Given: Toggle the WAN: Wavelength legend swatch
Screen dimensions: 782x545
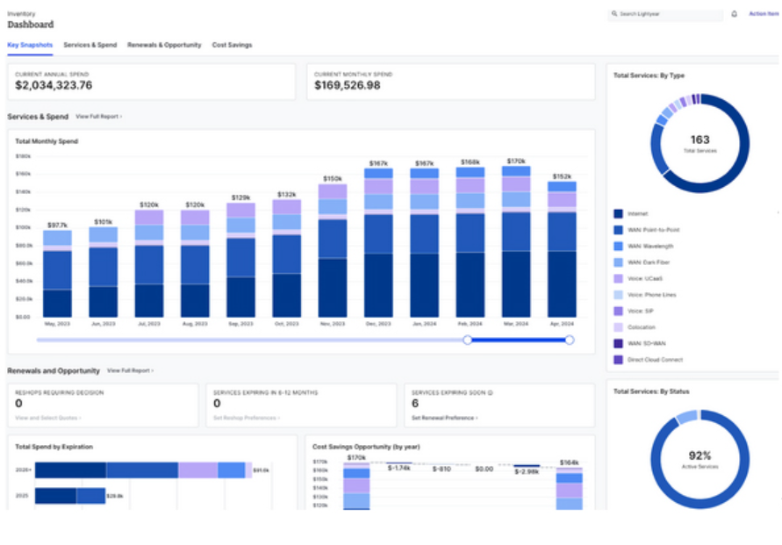Looking at the screenshot, I should point(618,247).
